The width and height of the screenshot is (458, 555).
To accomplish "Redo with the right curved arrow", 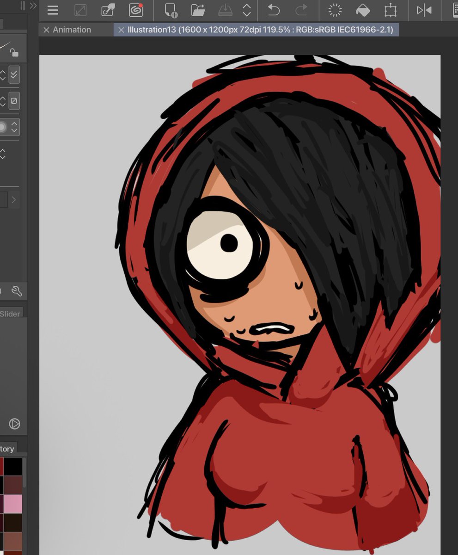I will [x=301, y=10].
